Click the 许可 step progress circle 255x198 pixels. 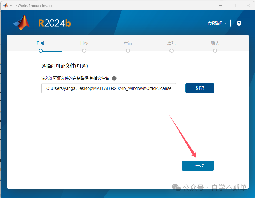[x=41, y=51]
